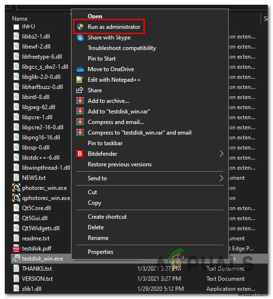Choose Copy from the context menu
273x299 pixels.
click(x=95, y=203)
